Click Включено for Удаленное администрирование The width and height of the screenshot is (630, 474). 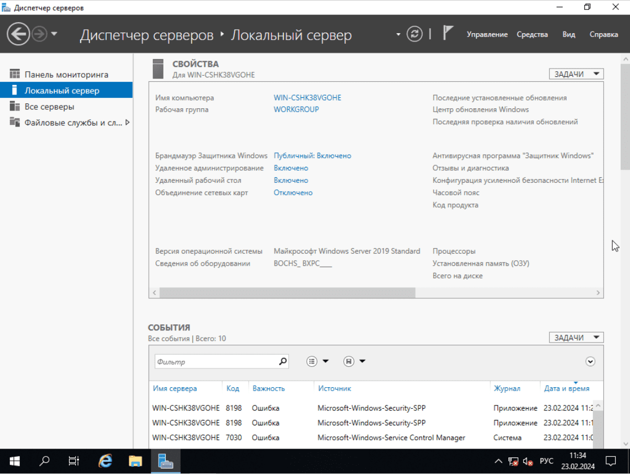coord(291,168)
